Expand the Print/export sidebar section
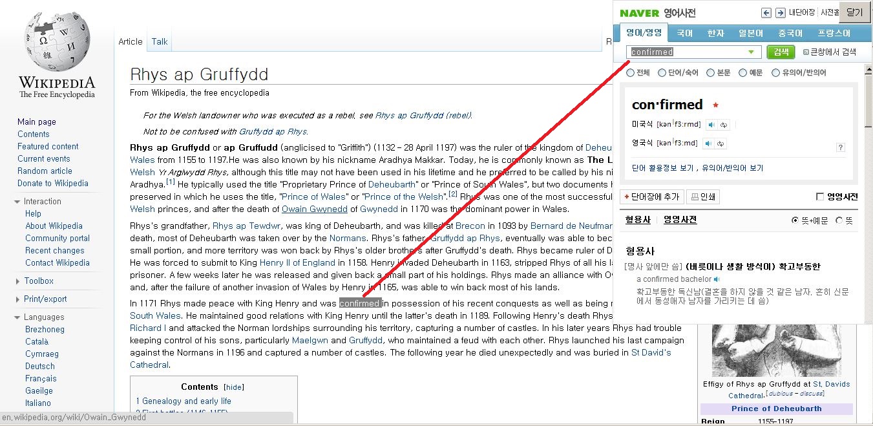 click(x=17, y=299)
